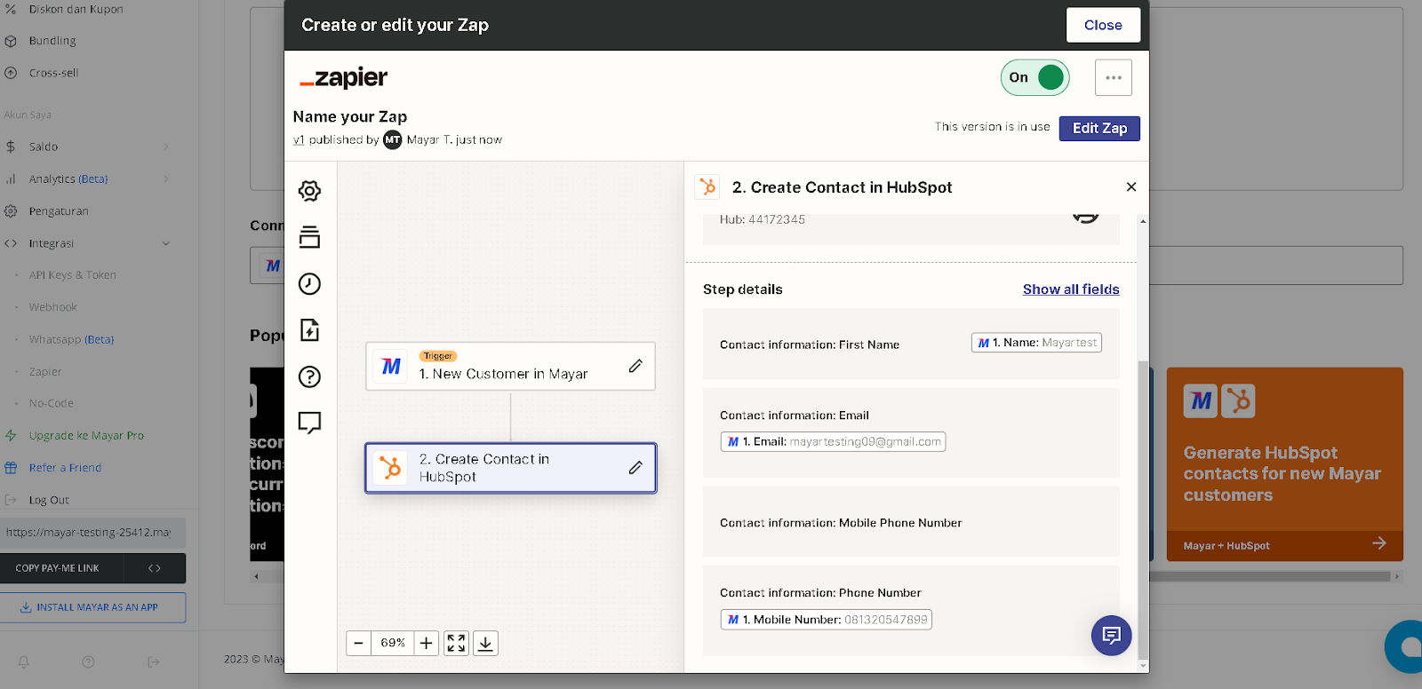Viewport: 1422px width, 689px height.
Task: Click the Zapier logo
Action: (343, 77)
